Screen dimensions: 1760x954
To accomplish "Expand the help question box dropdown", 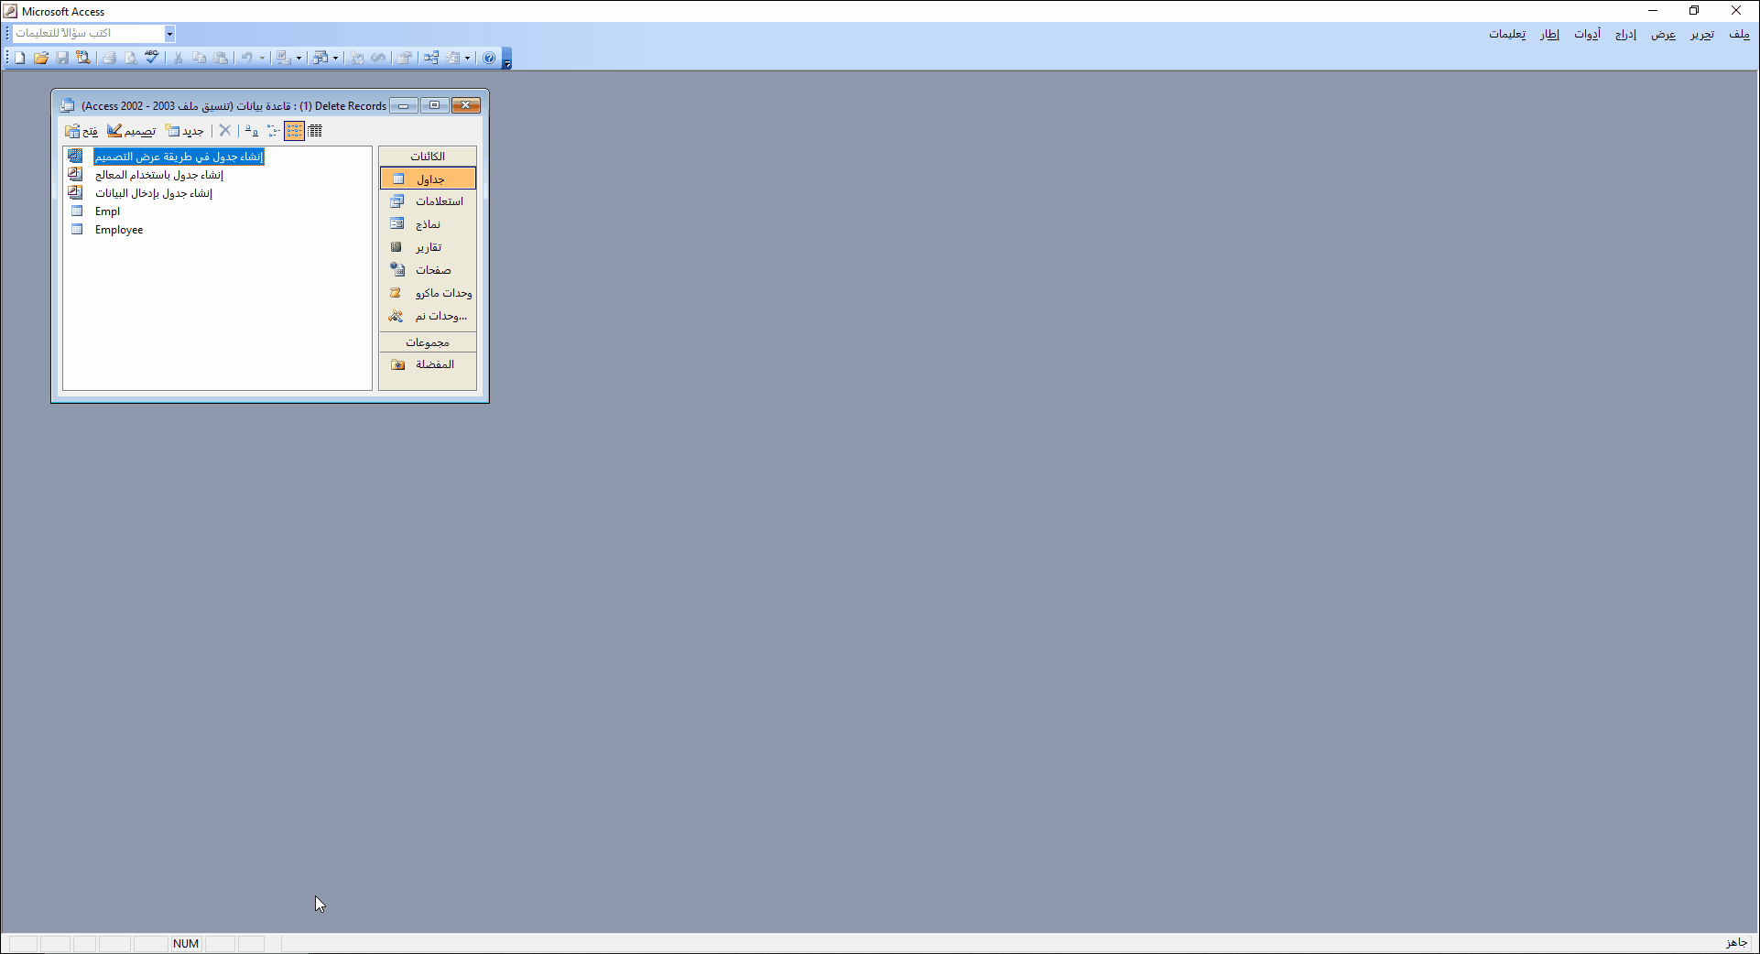I will click(x=169, y=34).
